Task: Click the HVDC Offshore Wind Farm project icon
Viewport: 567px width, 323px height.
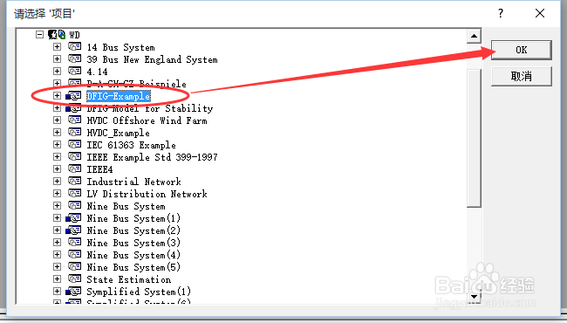Action: point(74,120)
